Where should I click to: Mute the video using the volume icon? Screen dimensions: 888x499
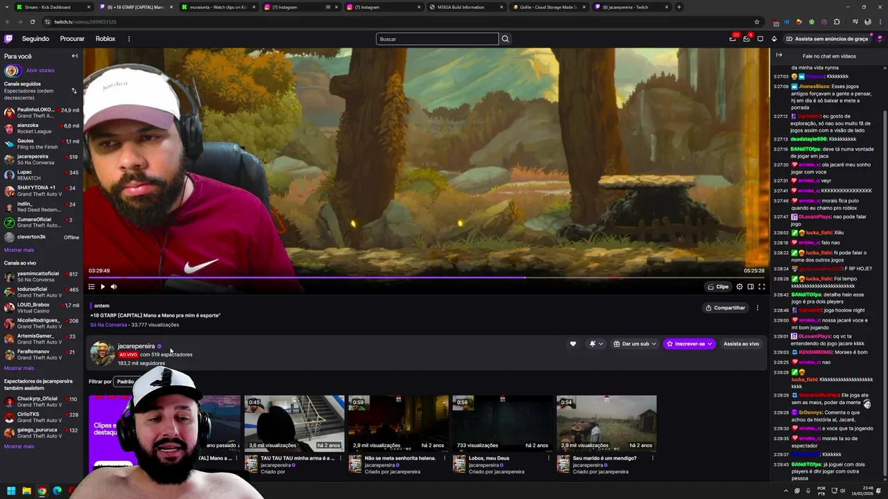pos(114,286)
